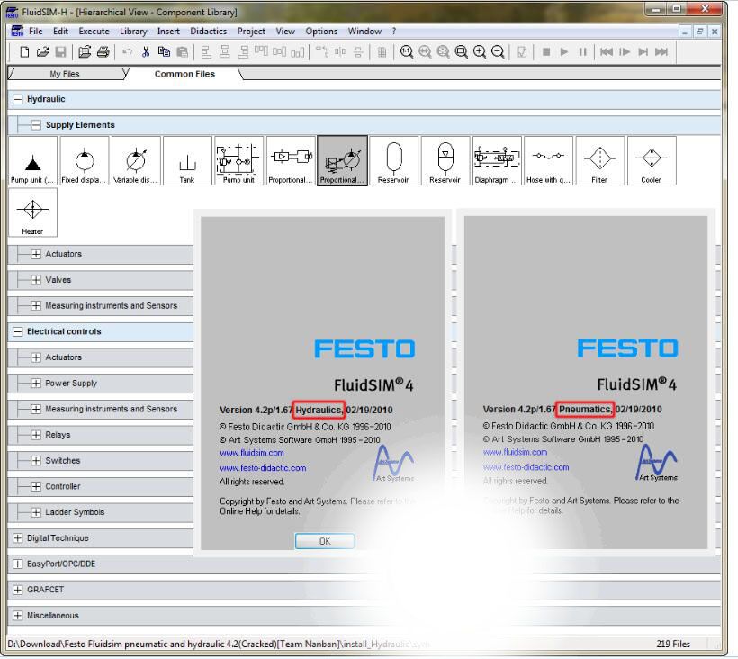738x659 pixels.
Task: Expand the Power Supply group
Action: (36, 384)
